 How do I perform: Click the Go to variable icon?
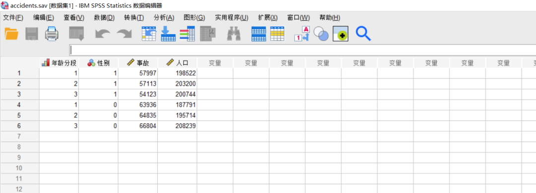point(168,34)
